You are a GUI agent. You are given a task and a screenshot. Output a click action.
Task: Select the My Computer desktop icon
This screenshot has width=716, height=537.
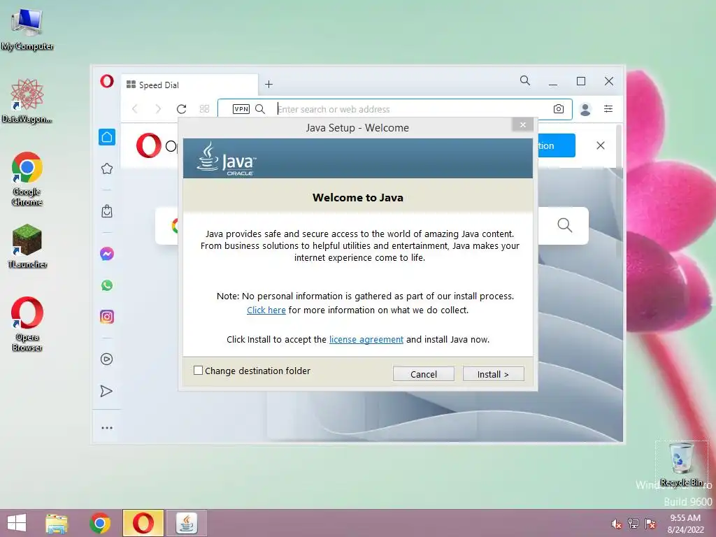pyautogui.click(x=27, y=29)
